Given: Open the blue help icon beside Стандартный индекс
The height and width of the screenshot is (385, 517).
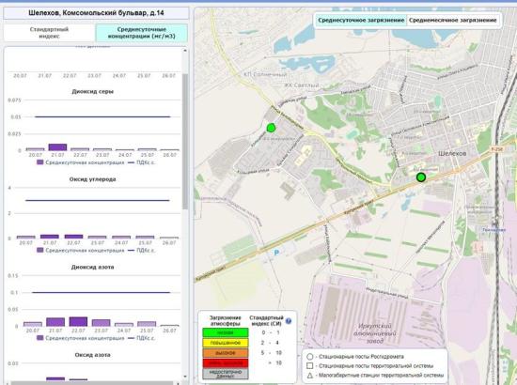Looking at the screenshot, I should [289, 321].
